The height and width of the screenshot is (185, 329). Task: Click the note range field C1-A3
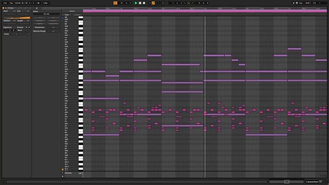pos(46,14)
